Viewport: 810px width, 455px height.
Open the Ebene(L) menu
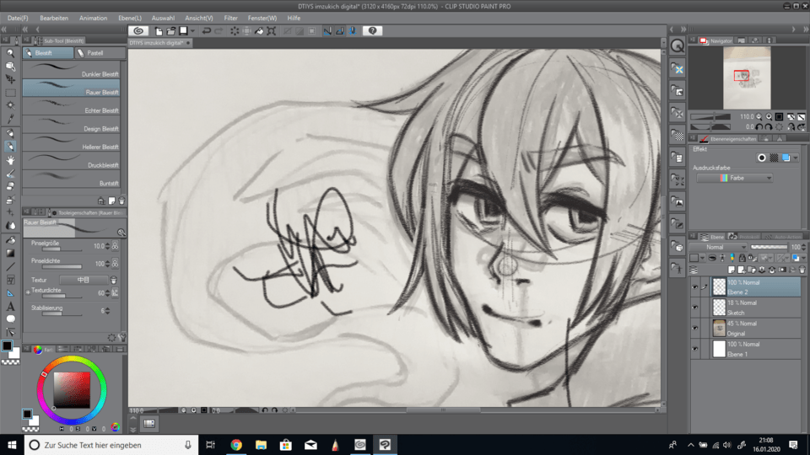click(130, 18)
